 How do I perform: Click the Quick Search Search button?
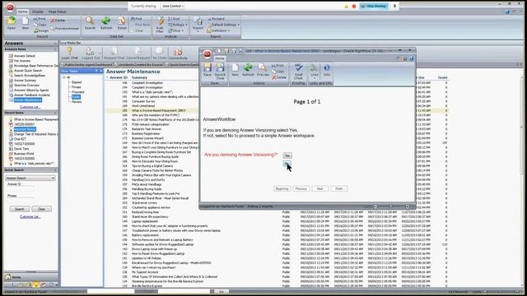(x=20, y=209)
